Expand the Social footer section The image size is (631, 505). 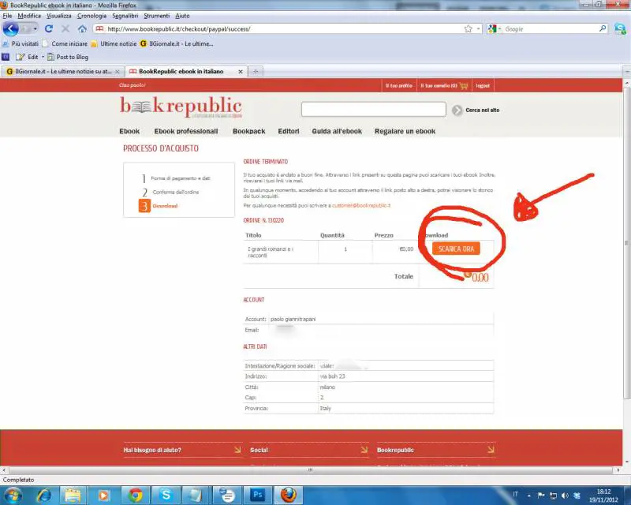pos(308,450)
